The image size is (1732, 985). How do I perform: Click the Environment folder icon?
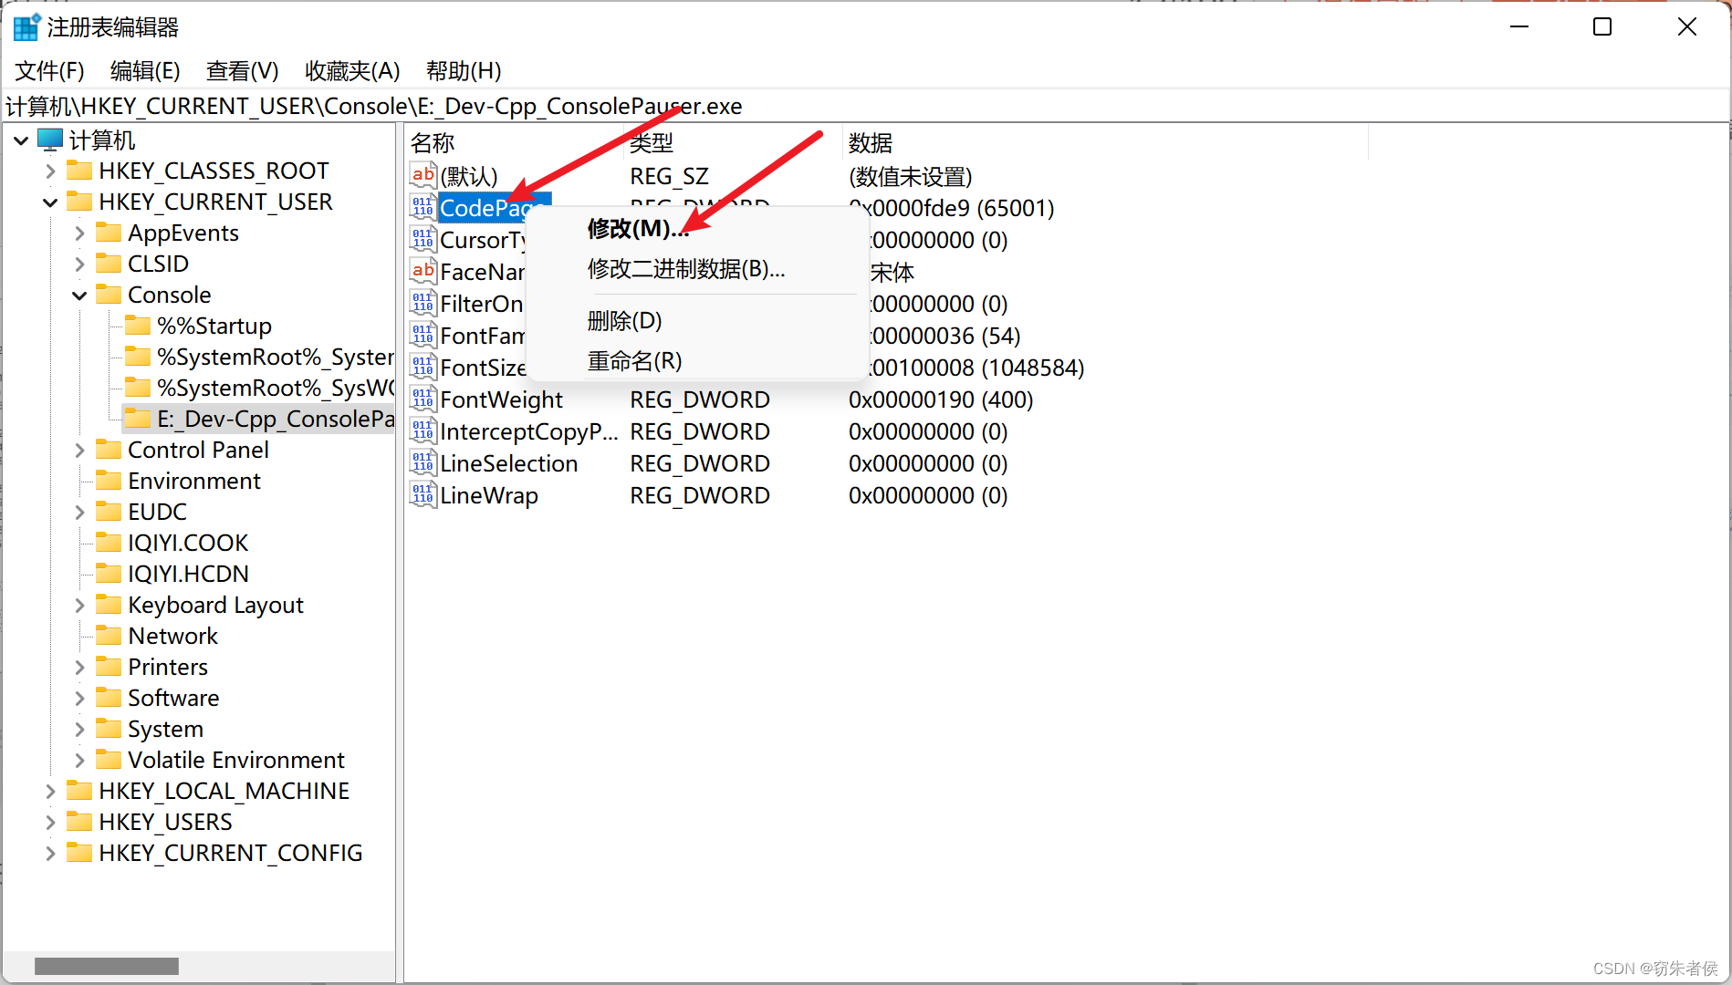tap(109, 481)
